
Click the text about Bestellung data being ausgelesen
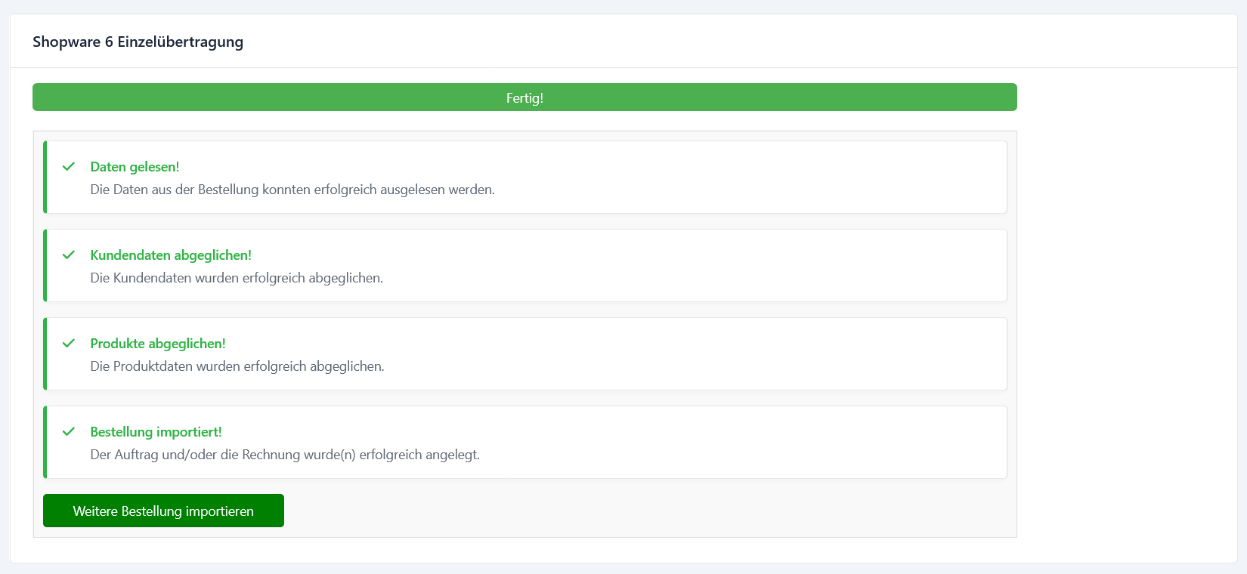tap(292, 190)
